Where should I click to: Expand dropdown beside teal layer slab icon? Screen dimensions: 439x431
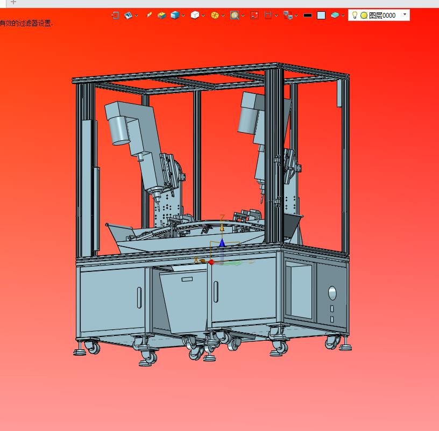click(343, 16)
